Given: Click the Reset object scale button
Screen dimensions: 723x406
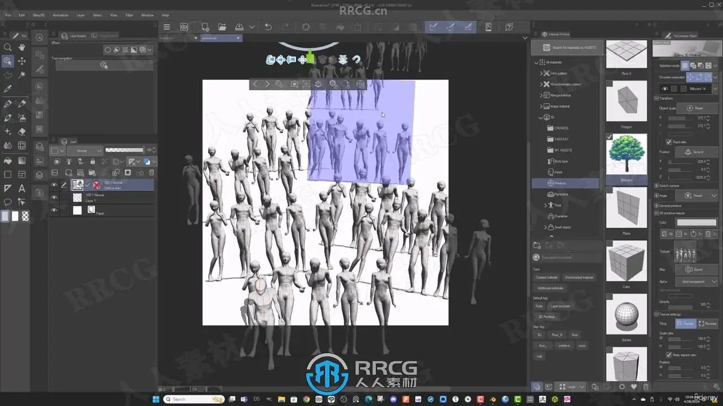Looking at the screenshot, I should pyautogui.click(x=696, y=108).
